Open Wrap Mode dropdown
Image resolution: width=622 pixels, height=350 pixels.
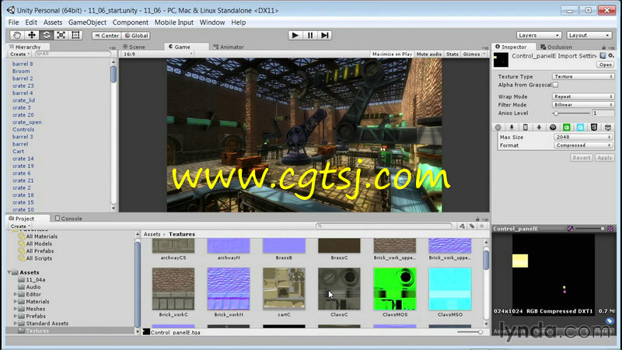[583, 96]
